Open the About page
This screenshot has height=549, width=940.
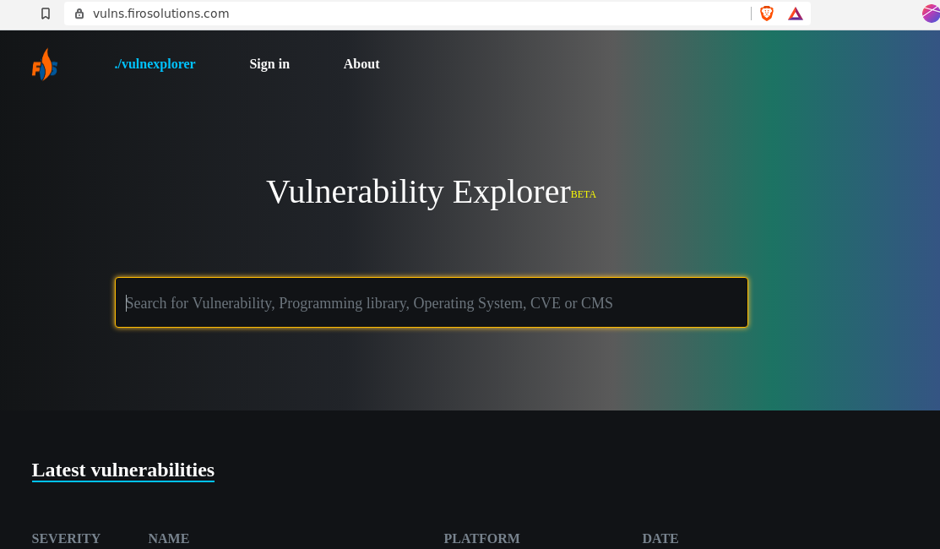tap(361, 63)
